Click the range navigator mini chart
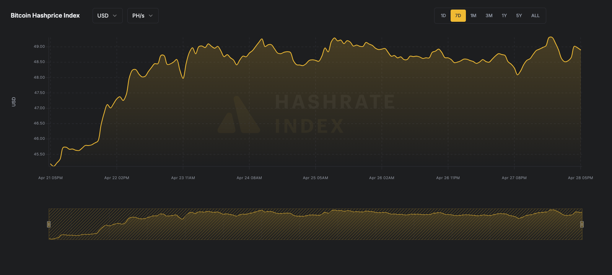The image size is (612, 275). coord(316,224)
